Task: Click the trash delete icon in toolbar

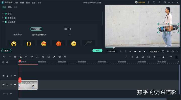Action: [15, 57]
